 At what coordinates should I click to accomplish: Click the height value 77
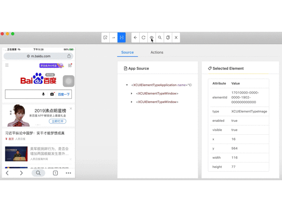234,167
